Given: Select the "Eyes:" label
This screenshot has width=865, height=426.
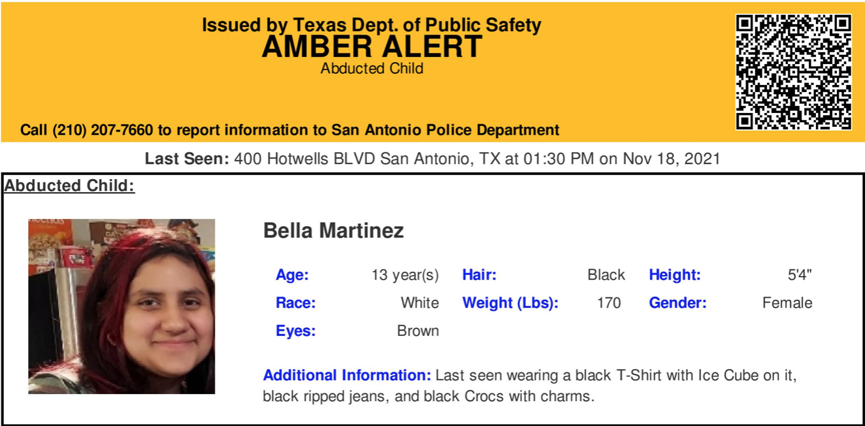Looking at the screenshot, I should [295, 331].
